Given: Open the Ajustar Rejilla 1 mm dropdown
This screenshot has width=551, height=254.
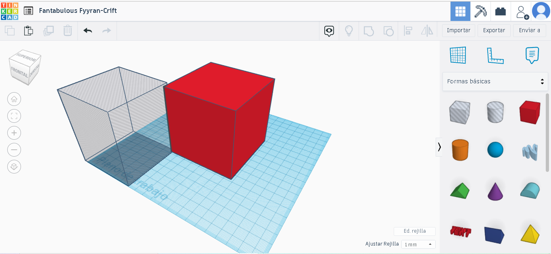Looking at the screenshot, I should click(x=418, y=244).
